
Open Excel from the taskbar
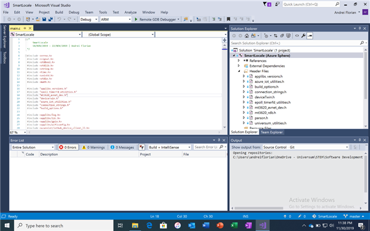tap(234, 226)
